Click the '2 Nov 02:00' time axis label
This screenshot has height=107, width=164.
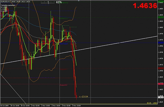(x=35, y=106)
